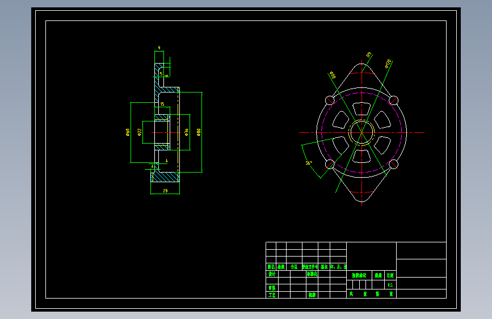The width and height of the screenshot is (492, 319).
Task: Click the 设计 cell in title block
Action: (x=272, y=274)
